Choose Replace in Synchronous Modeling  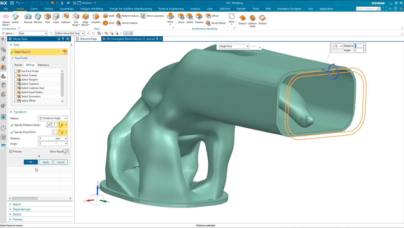(x=199, y=18)
